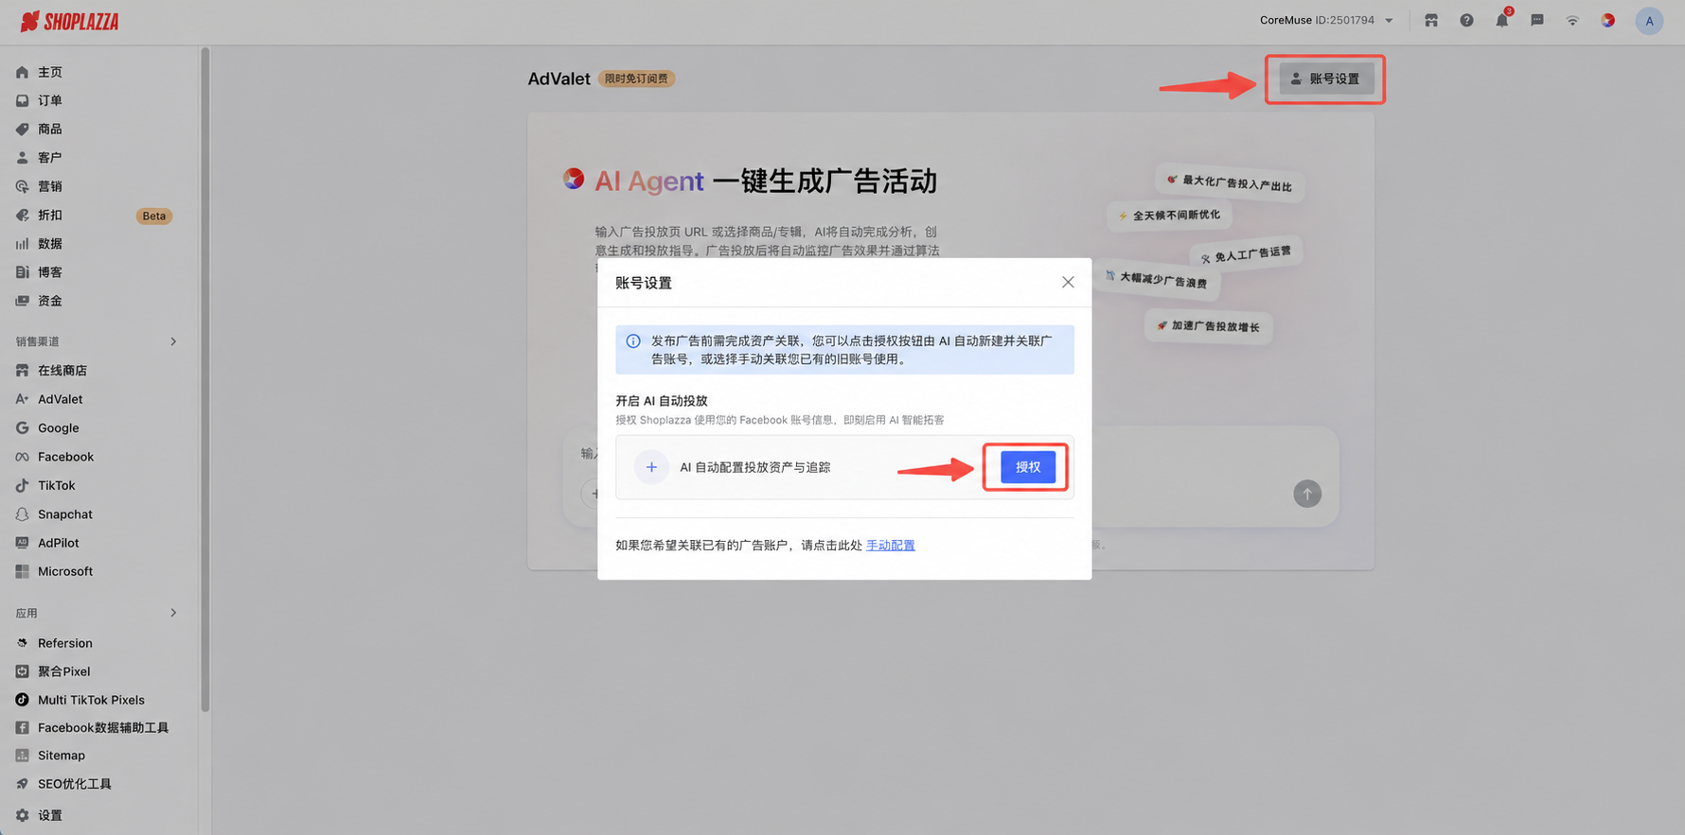Click the 开启 AI 自动投放 heading
1685x835 pixels.
click(662, 401)
